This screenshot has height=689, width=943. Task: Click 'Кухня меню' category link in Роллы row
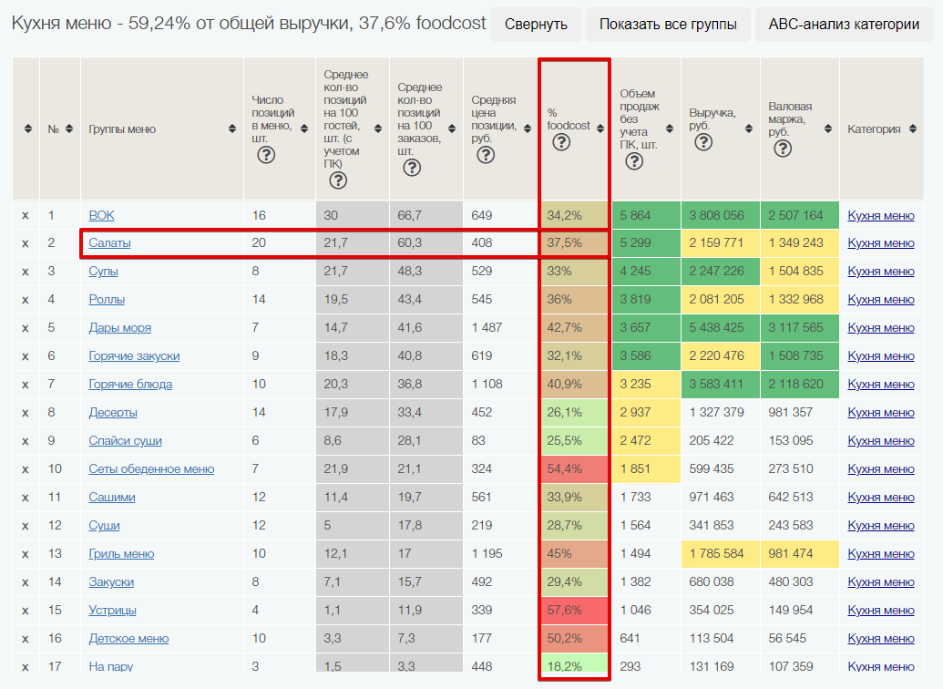click(x=880, y=300)
